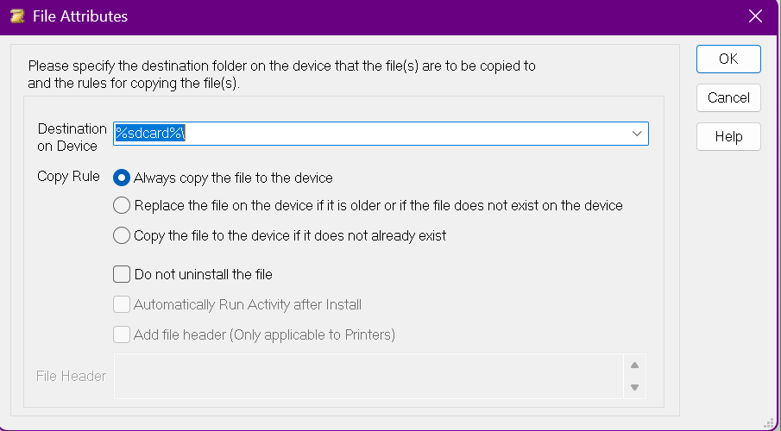Click the Copy Rule label
Screen dimensions: 781x431
coord(68,177)
